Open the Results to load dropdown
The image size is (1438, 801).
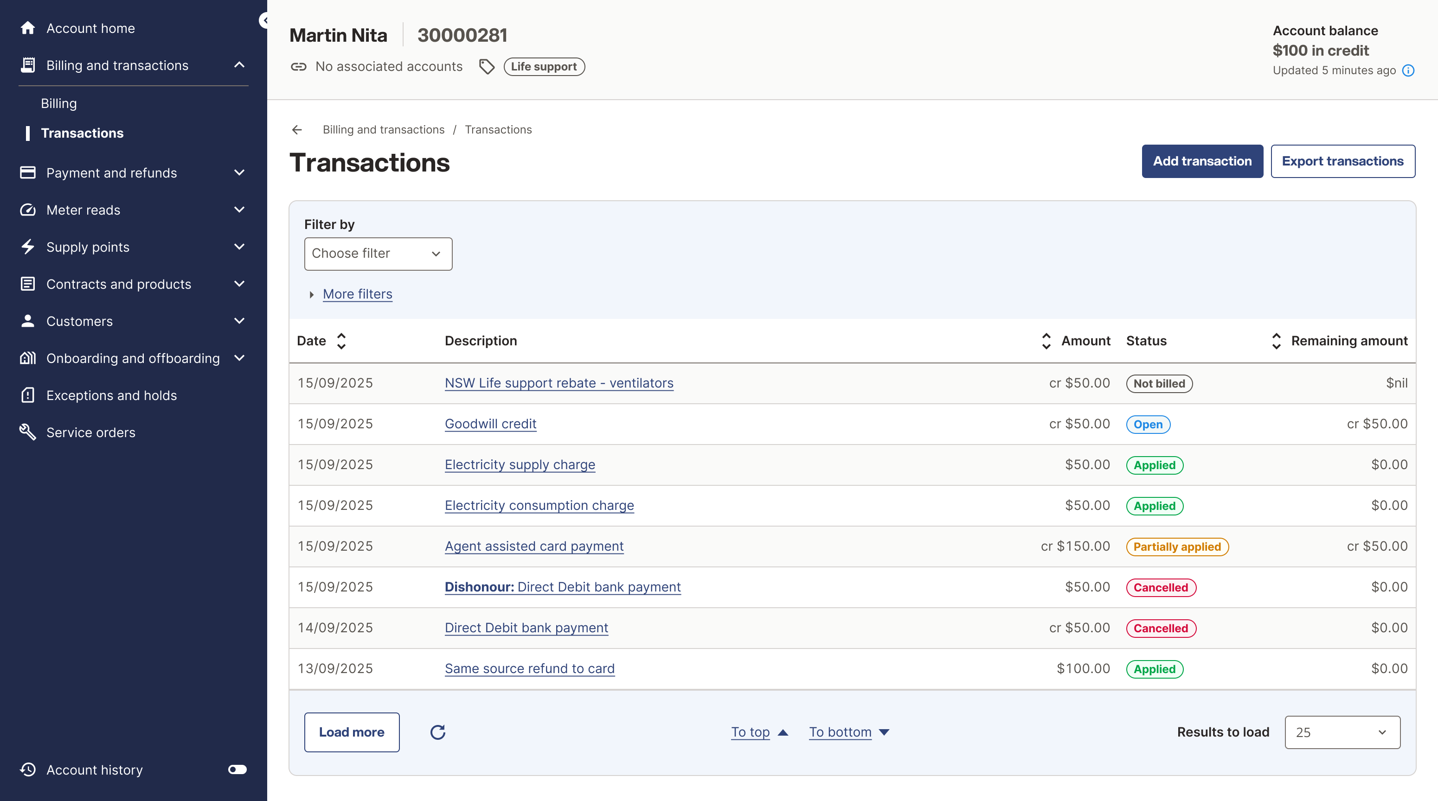pos(1342,732)
